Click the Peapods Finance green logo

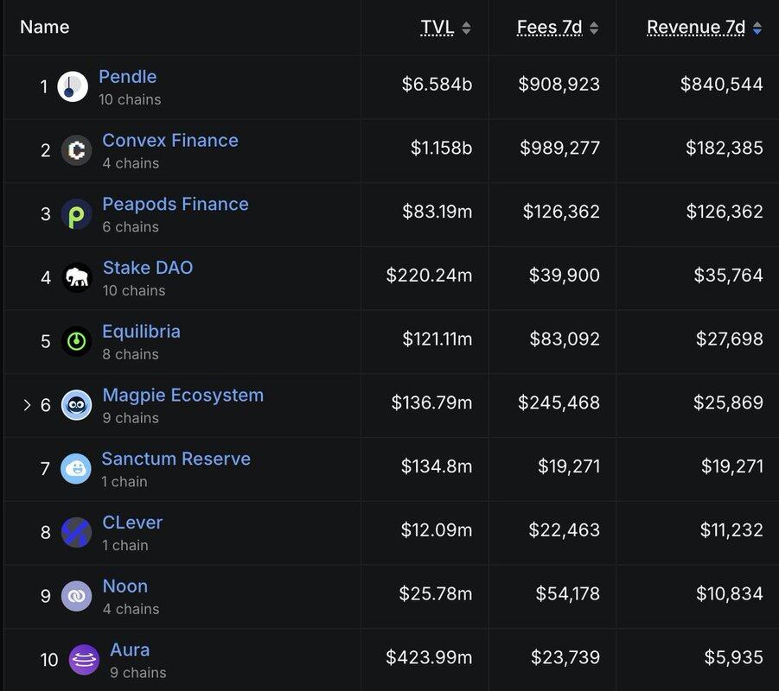[x=76, y=214]
